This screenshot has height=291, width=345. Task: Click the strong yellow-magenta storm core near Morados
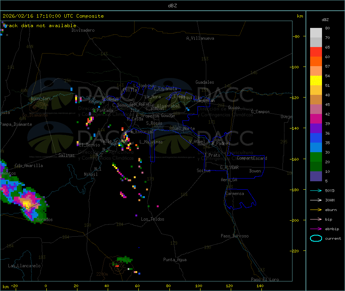click(26, 204)
